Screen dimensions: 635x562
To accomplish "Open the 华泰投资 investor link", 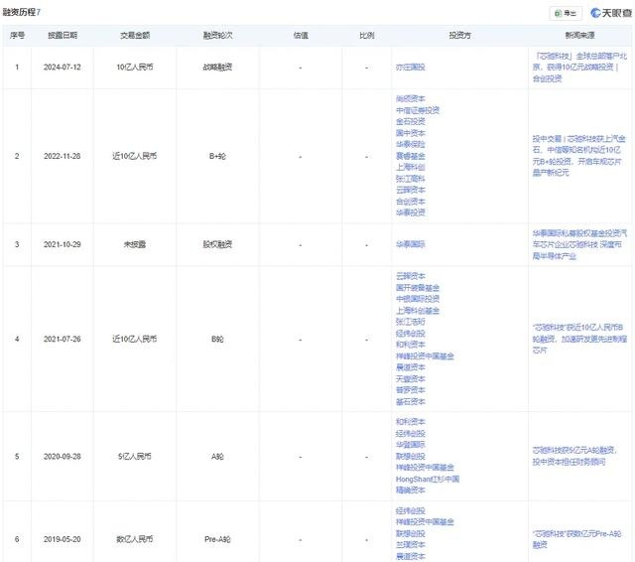I will point(410,212).
